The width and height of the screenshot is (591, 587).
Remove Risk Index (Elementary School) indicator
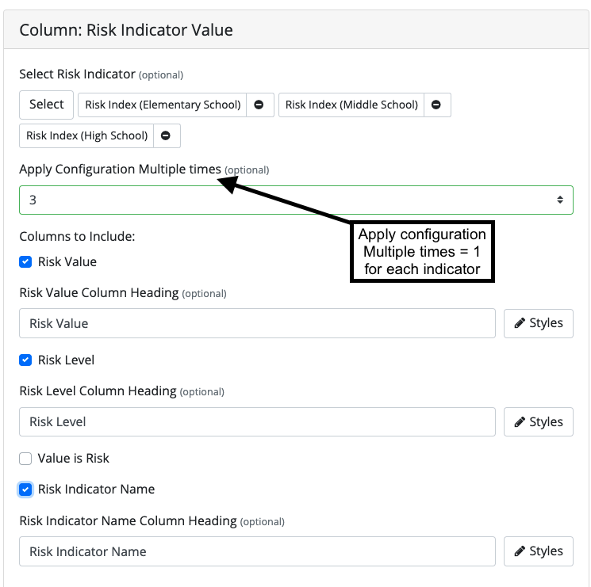[x=259, y=105]
